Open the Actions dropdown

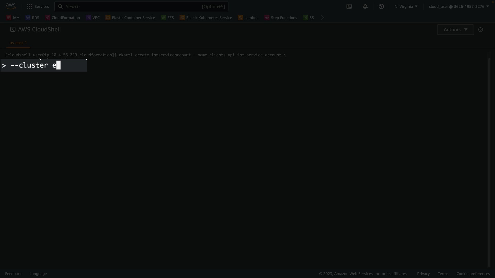tap(455, 30)
